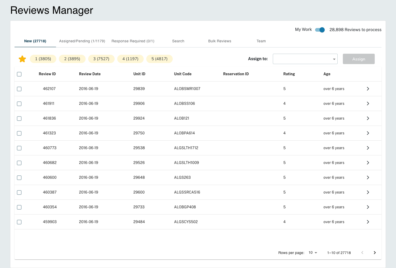Open the Bulk Reviews tab
Viewport: 396px width, 268px height.
[x=220, y=41]
